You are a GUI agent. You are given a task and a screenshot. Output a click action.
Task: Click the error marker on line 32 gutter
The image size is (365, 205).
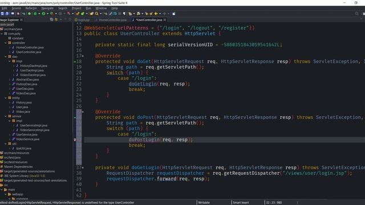[x=75, y=140]
